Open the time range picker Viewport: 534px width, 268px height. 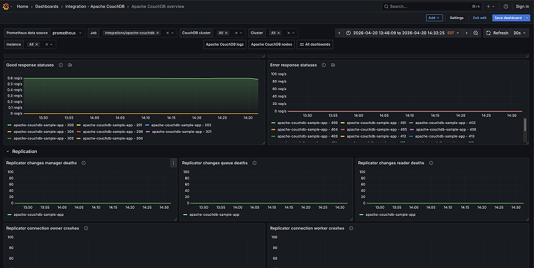click(x=403, y=33)
